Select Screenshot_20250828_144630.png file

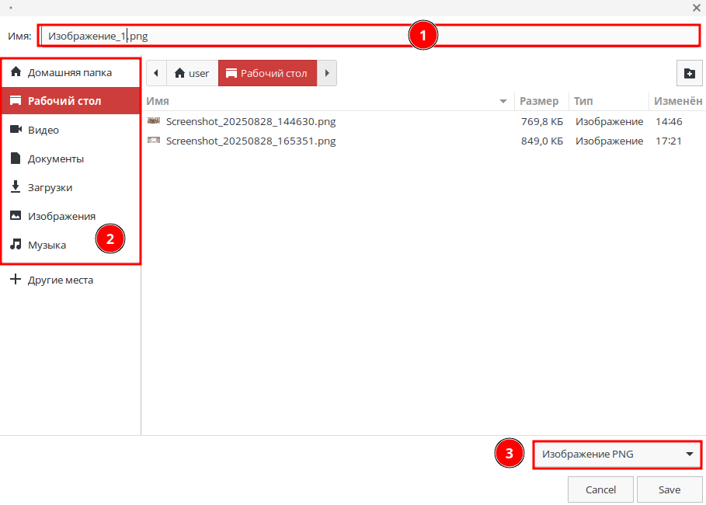click(x=250, y=121)
